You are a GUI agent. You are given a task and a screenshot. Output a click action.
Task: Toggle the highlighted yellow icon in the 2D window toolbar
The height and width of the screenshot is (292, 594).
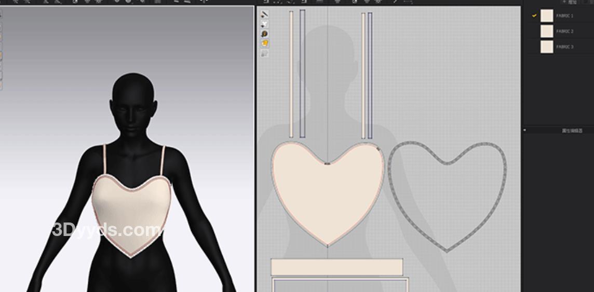[x=265, y=44]
